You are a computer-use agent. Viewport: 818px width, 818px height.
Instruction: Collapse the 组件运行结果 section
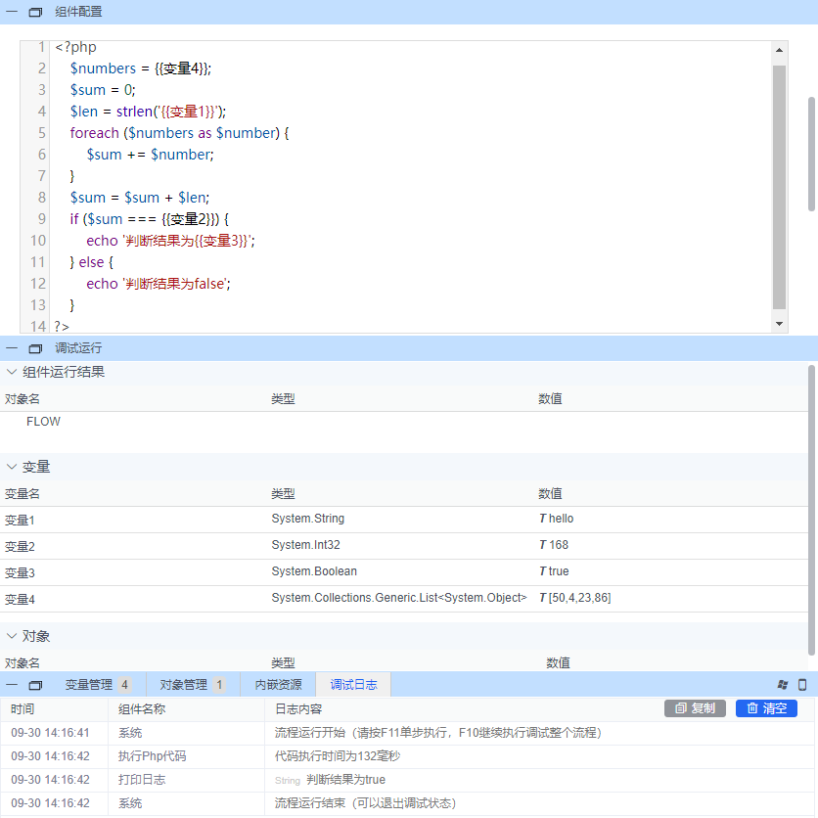(12, 372)
